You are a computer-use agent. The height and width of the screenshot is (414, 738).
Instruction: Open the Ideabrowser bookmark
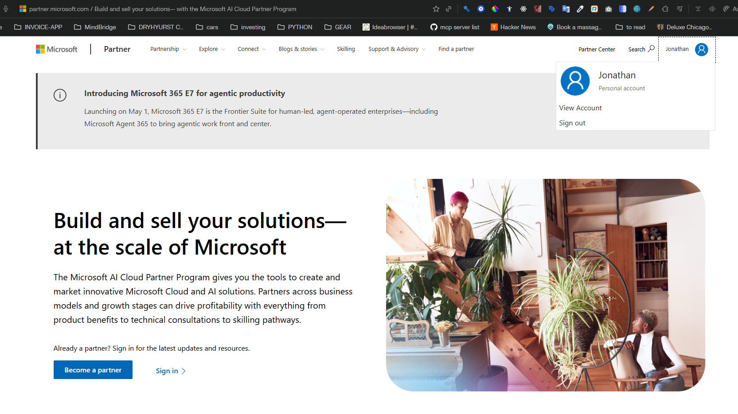[390, 27]
